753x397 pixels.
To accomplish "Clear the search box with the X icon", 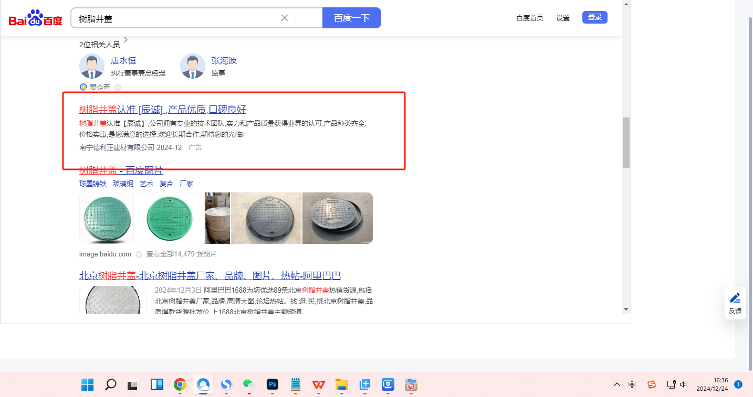I will coord(285,18).
